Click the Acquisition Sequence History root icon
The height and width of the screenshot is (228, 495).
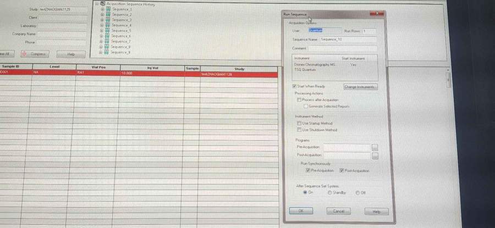click(103, 4)
